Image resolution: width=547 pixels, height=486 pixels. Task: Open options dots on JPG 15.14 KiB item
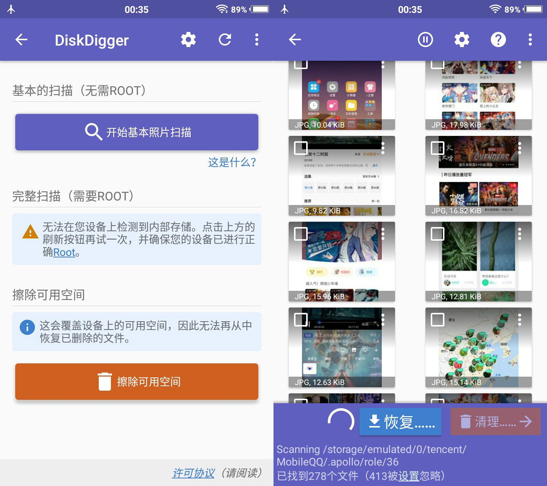(x=520, y=320)
